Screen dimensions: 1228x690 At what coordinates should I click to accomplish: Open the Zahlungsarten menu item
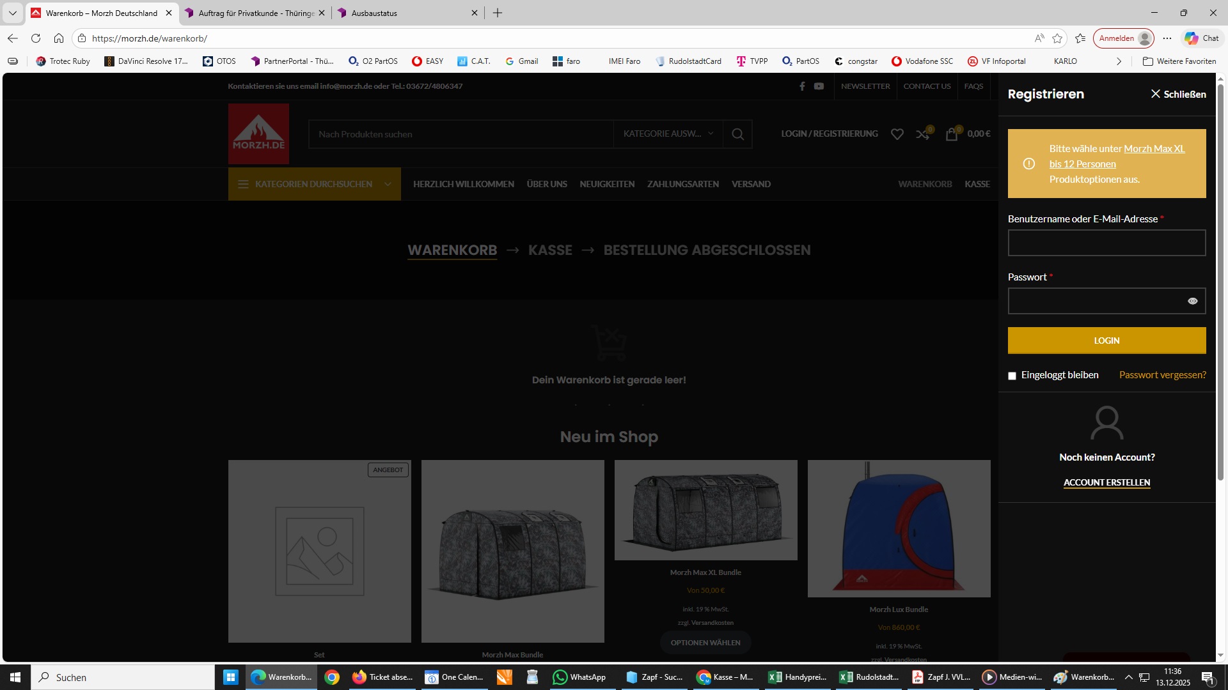[x=682, y=184]
